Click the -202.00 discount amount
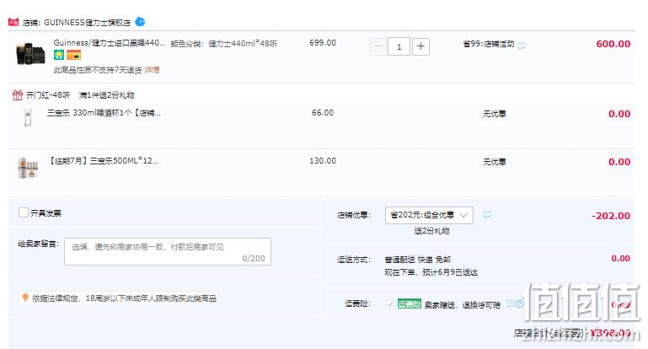 [611, 216]
